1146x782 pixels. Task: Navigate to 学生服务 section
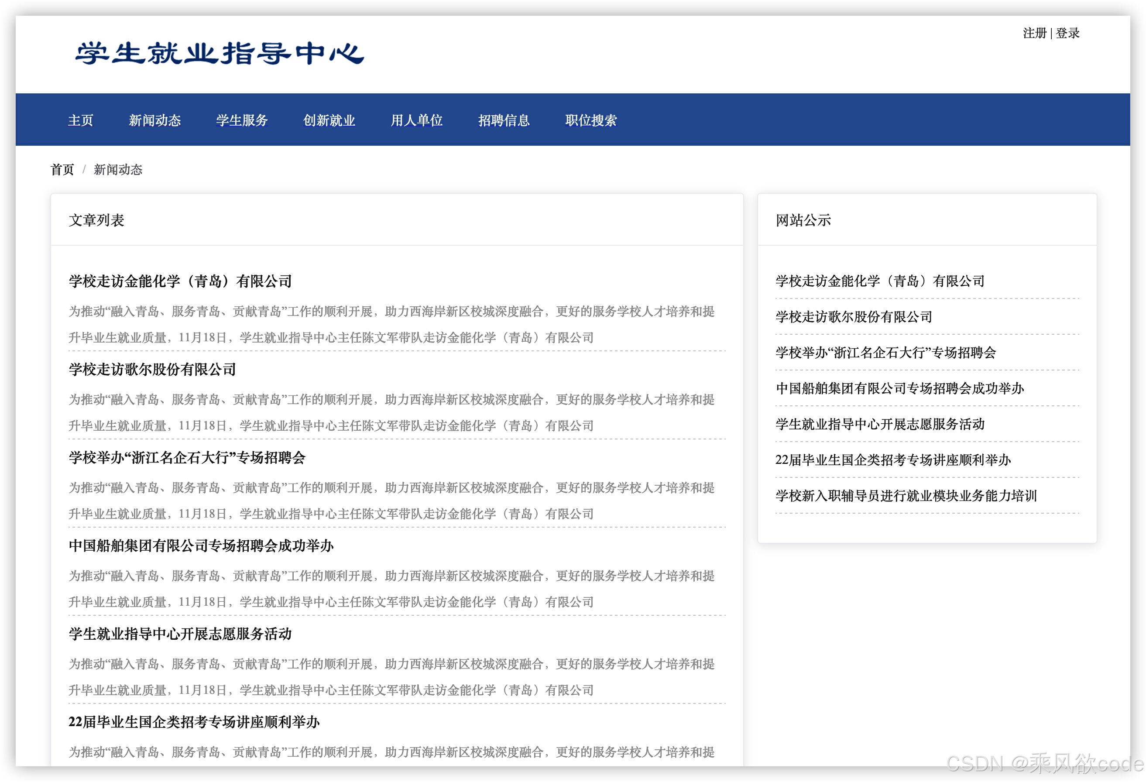(242, 120)
